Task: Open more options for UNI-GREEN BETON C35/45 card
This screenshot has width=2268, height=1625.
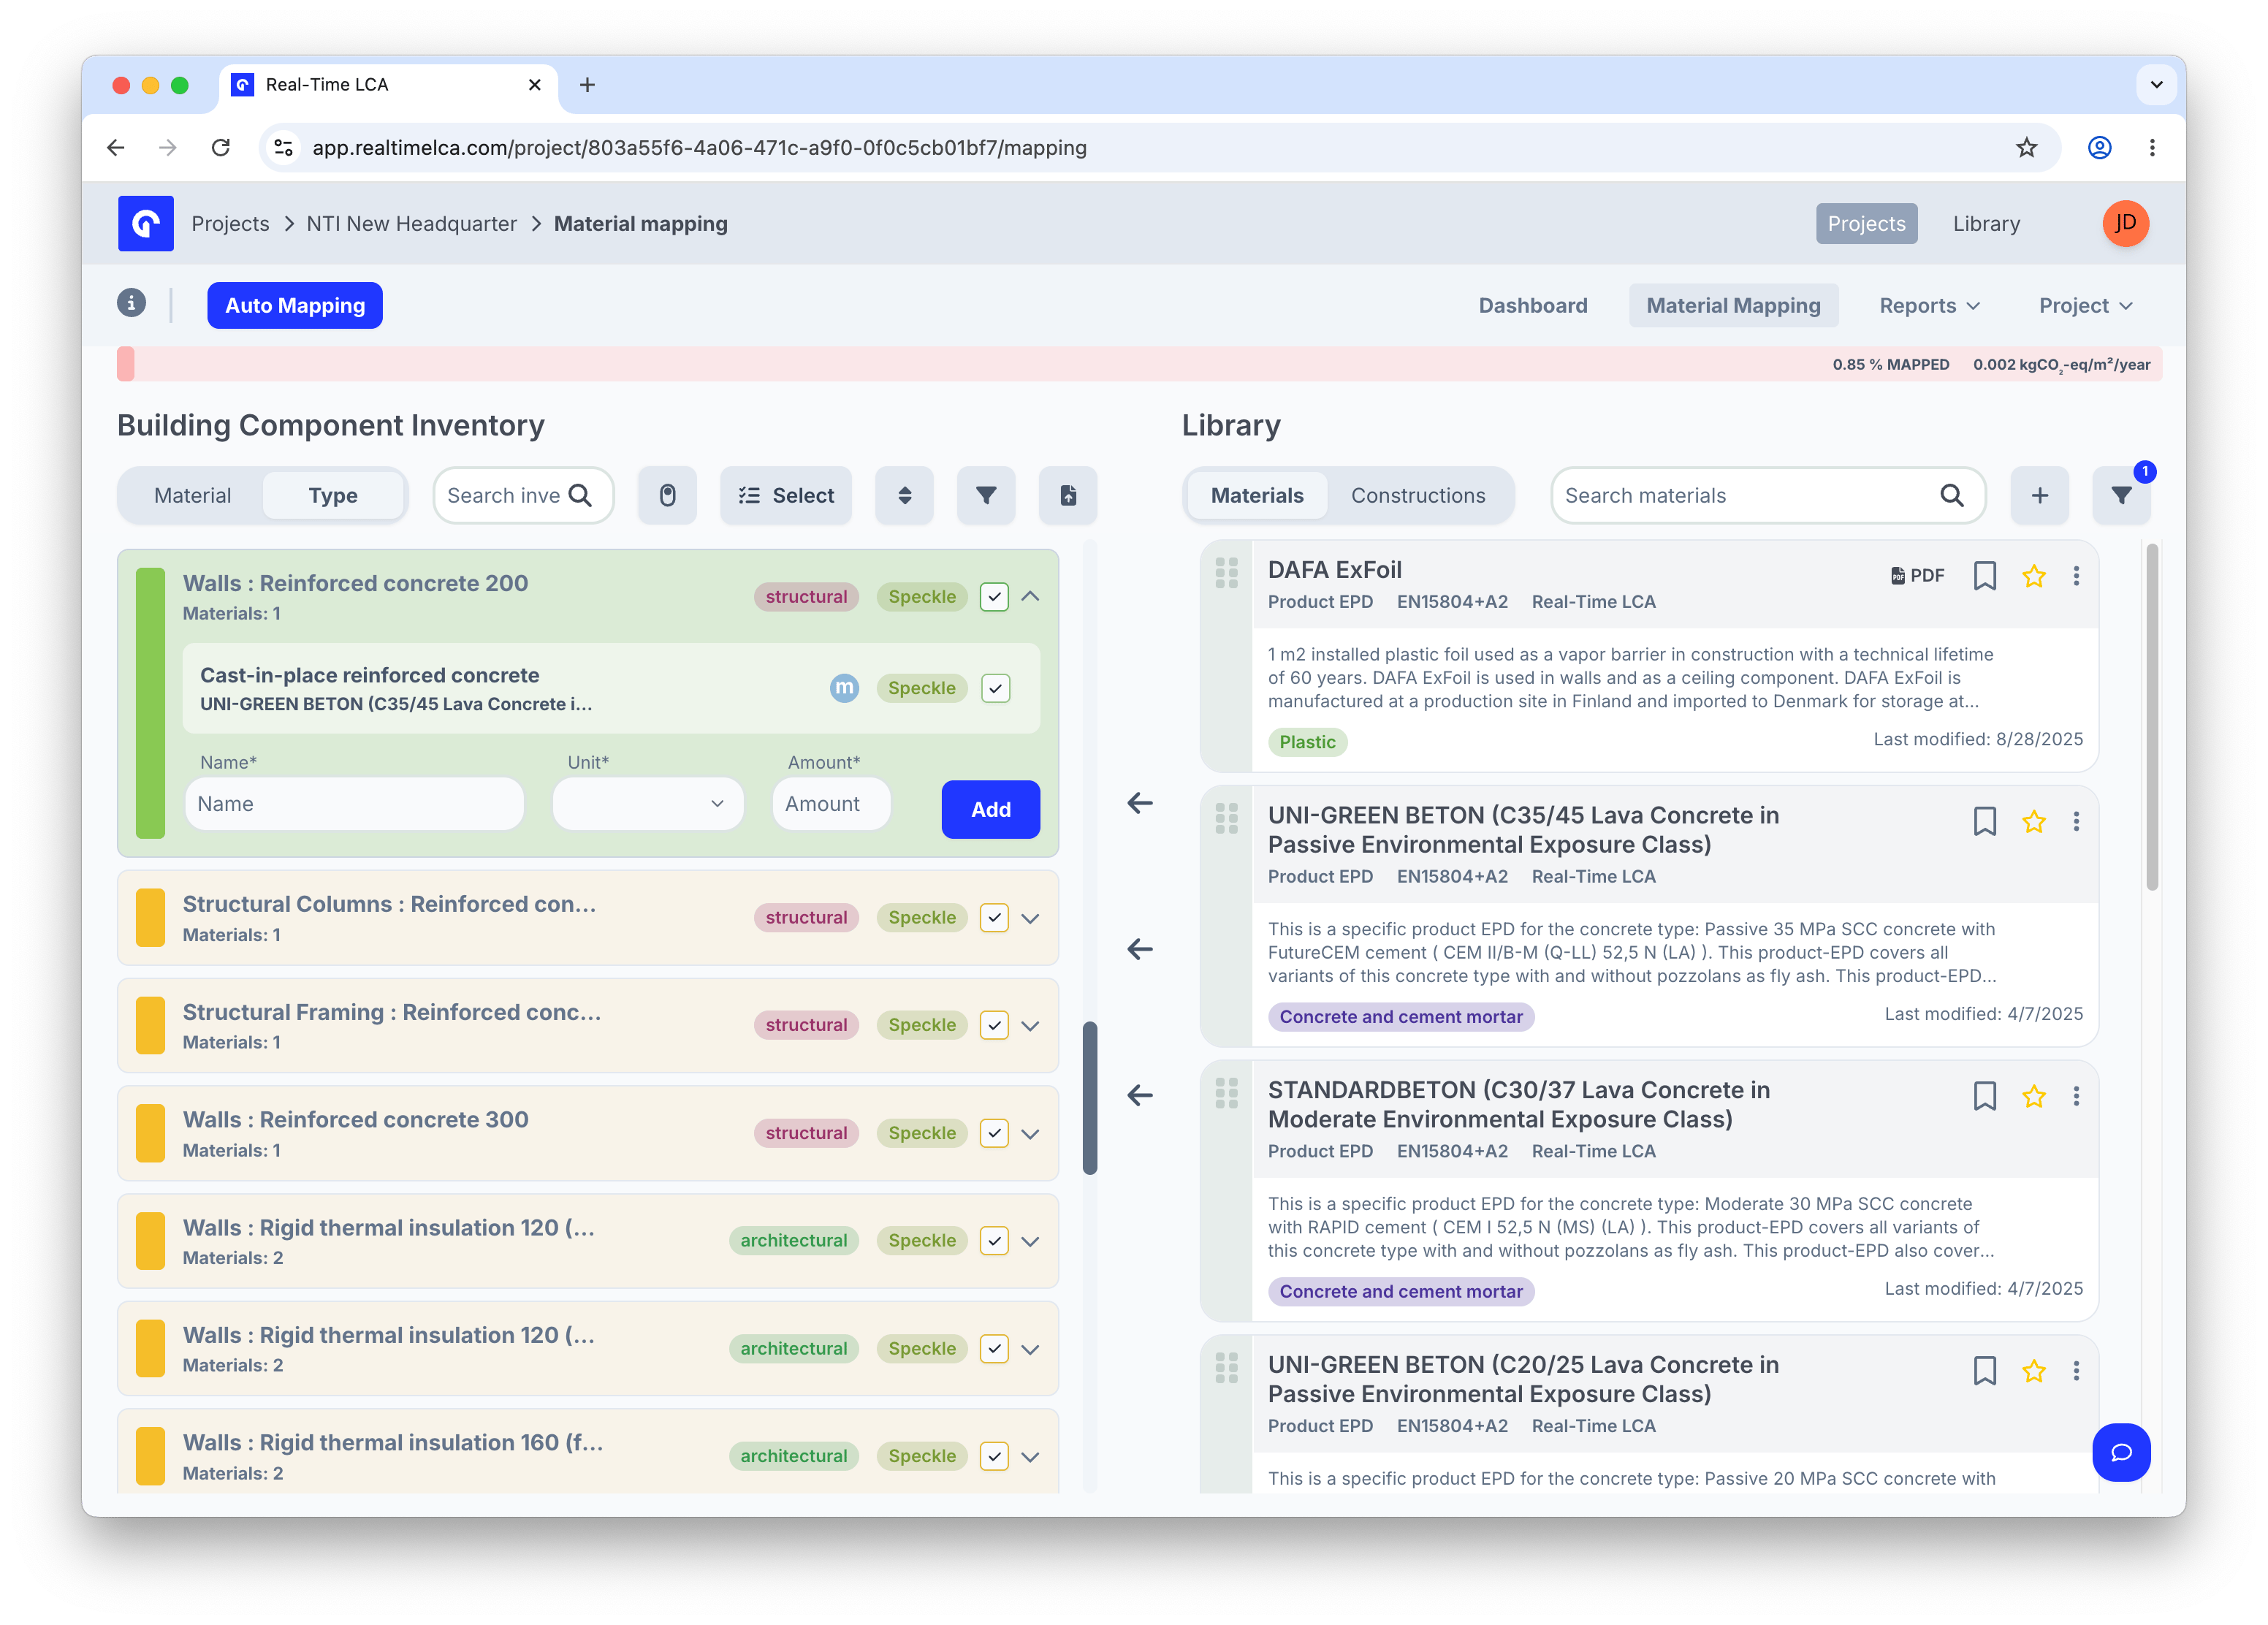Action: tap(2077, 822)
